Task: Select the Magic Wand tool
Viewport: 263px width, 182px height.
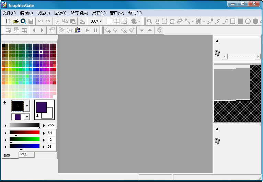Action: tap(187, 21)
